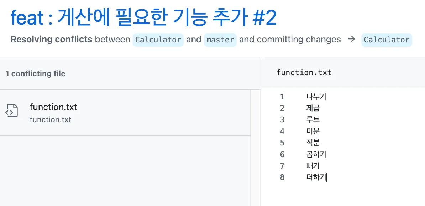
Task: Place cursor on the line reading 제곱
Action: click(x=313, y=108)
